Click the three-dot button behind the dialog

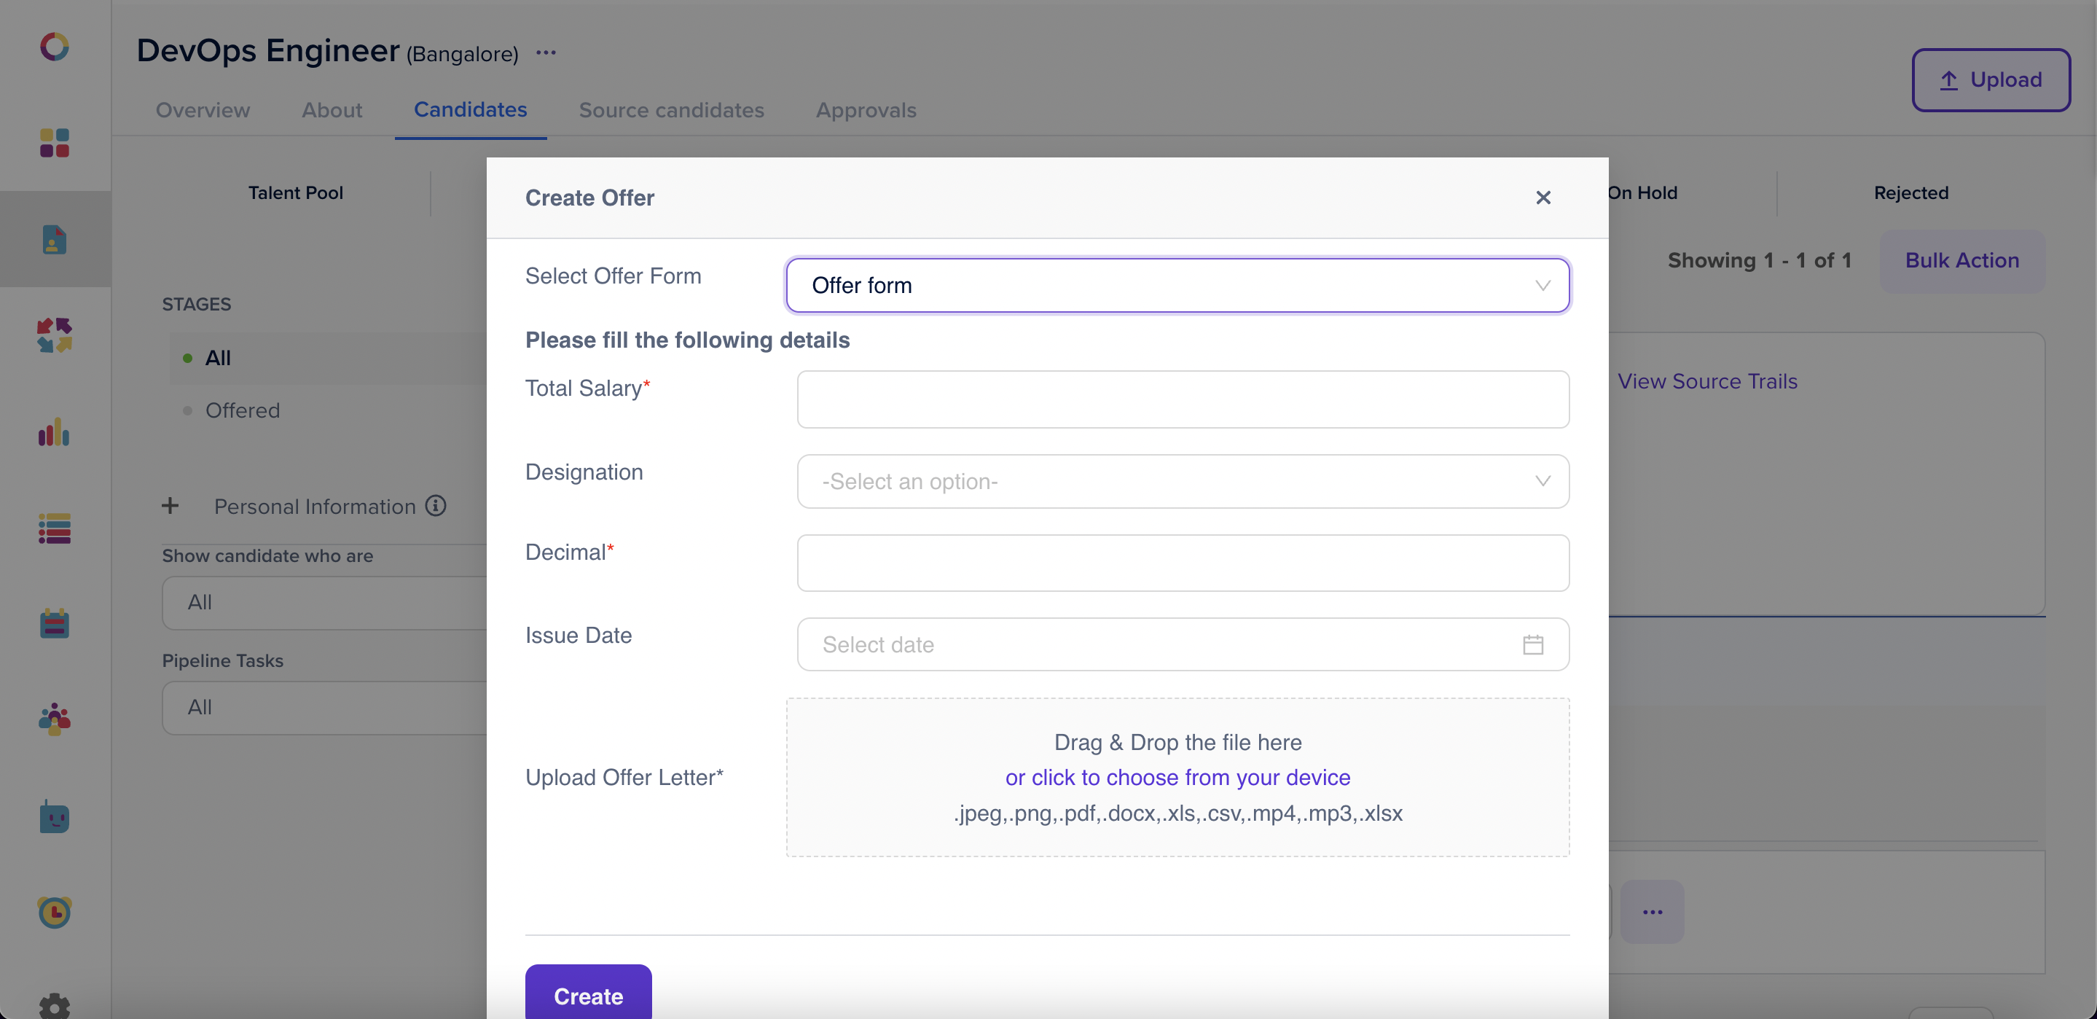1652,911
